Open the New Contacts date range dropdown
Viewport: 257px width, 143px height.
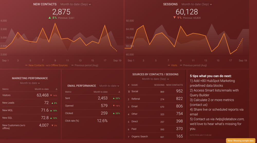click(x=76, y=4)
